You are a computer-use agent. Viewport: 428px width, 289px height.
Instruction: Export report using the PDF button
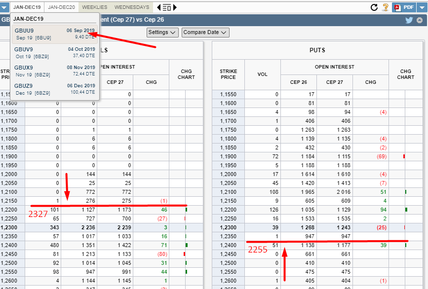(404, 7)
